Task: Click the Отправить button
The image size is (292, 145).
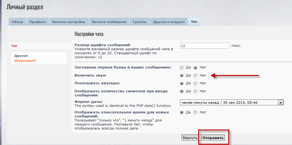Action: tap(213, 138)
